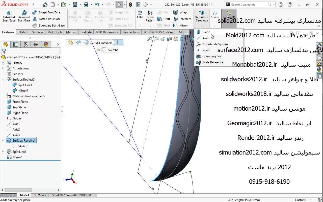
Task: Use the Wrap tool
Action: 180,12
